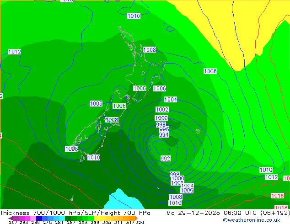
Task: Click the map title 'Thickness 700/1000 hPa/SLP/Height 700 hPa'
Action: click(x=75, y=213)
